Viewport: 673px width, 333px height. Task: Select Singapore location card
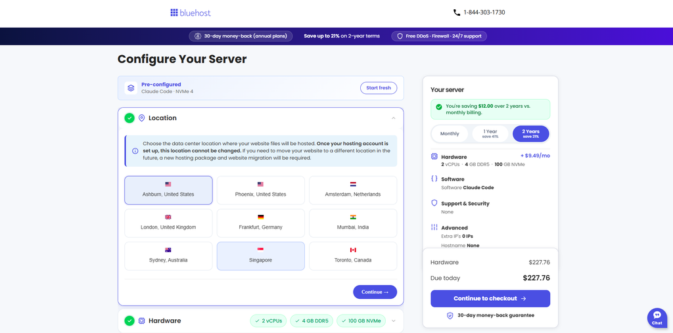pyautogui.click(x=260, y=256)
